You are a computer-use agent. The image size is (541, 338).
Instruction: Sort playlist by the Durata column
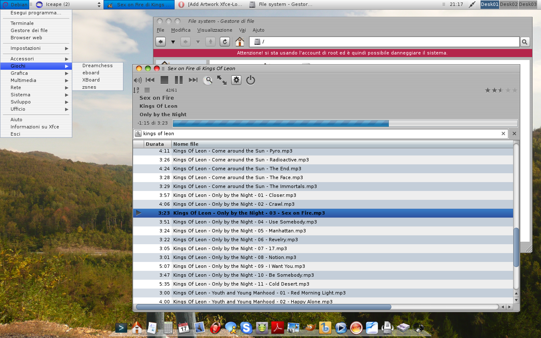point(157,144)
